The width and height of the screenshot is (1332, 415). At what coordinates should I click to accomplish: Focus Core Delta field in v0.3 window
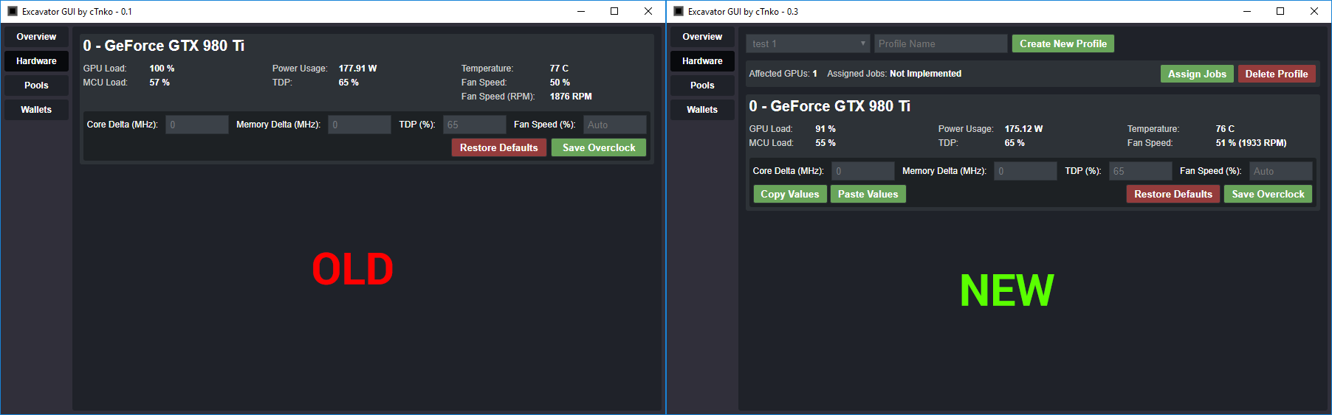[863, 171]
